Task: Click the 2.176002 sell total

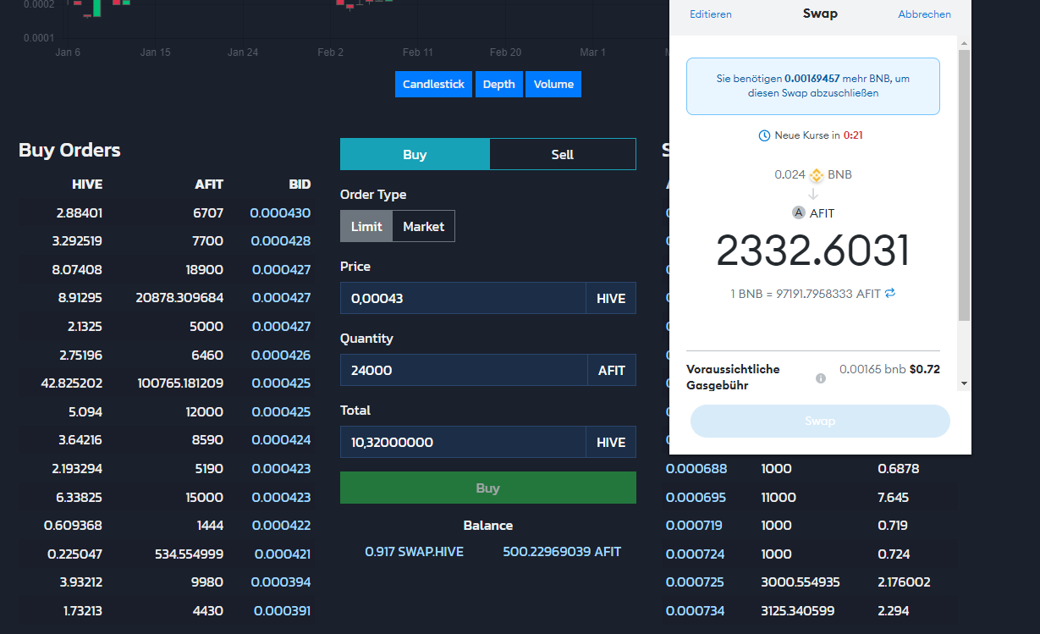Action: [904, 582]
